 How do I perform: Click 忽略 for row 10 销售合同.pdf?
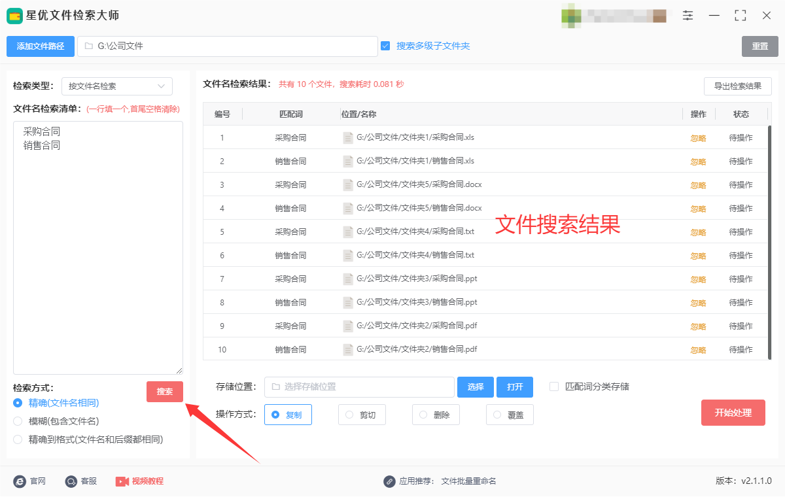tap(699, 351)
